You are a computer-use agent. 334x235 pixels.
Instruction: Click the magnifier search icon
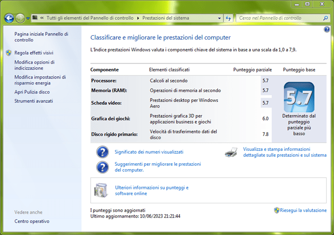point(325,18)
